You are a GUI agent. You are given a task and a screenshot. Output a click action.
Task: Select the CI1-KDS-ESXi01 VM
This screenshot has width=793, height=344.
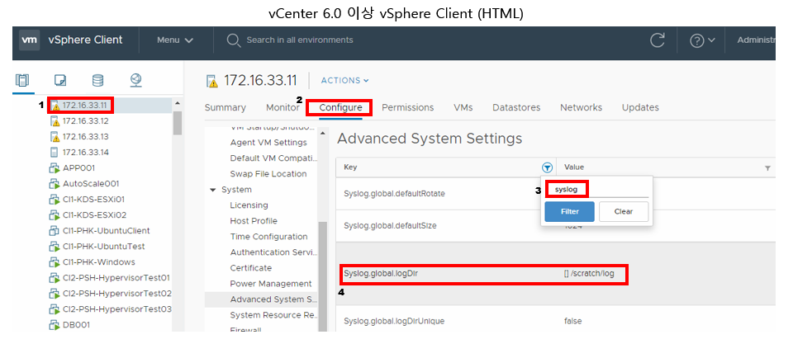93,199
